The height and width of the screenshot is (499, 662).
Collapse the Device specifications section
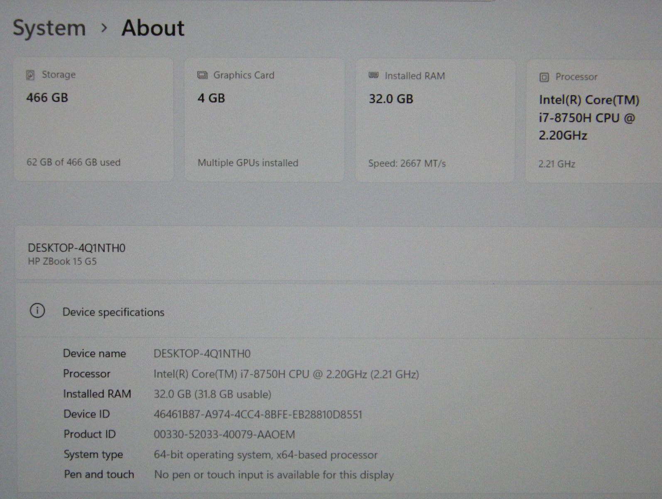332,312
